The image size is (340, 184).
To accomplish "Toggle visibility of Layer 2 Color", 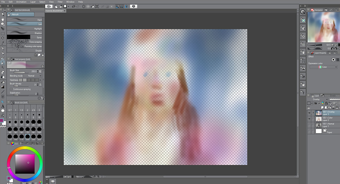I will tap(309, 119).
